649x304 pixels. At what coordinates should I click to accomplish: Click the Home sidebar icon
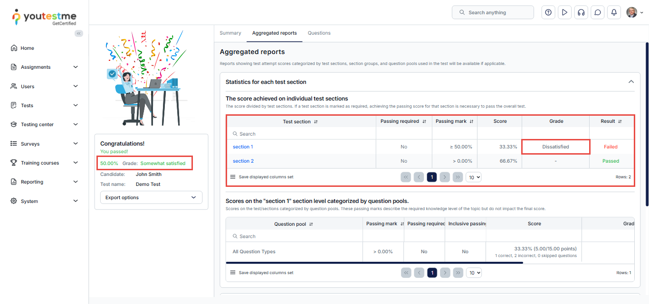[14, 48]
